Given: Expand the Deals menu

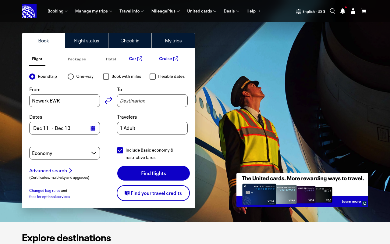Looking at the screenshot, I should coord(231,11).
